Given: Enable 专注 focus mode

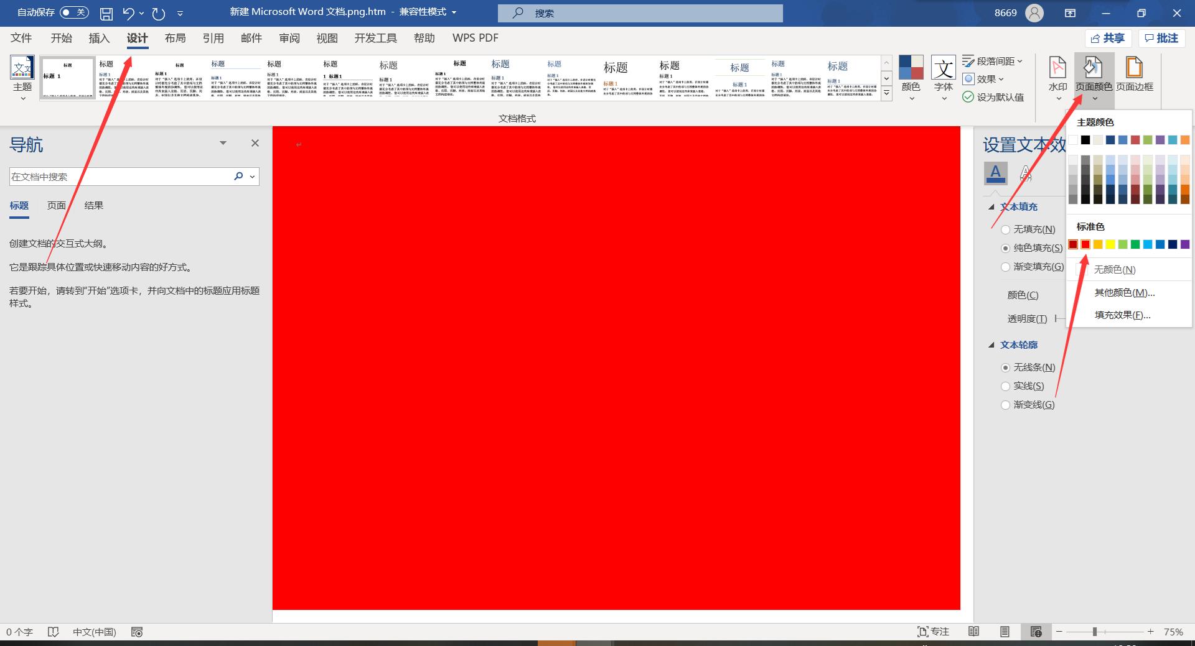Looking at the screenshot, I should (933, 632).
